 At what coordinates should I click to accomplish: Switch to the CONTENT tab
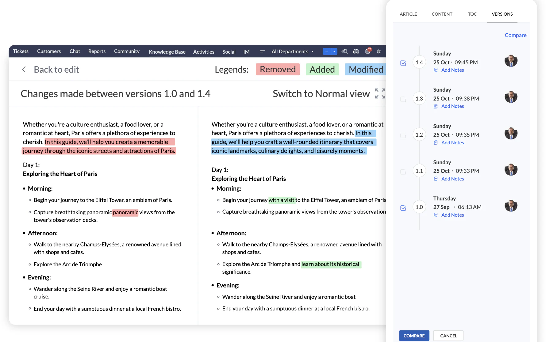442,14
